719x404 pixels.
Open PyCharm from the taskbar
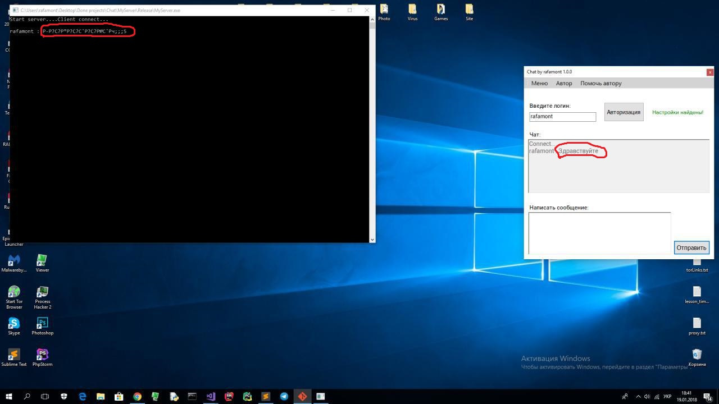tap(247, 396)
